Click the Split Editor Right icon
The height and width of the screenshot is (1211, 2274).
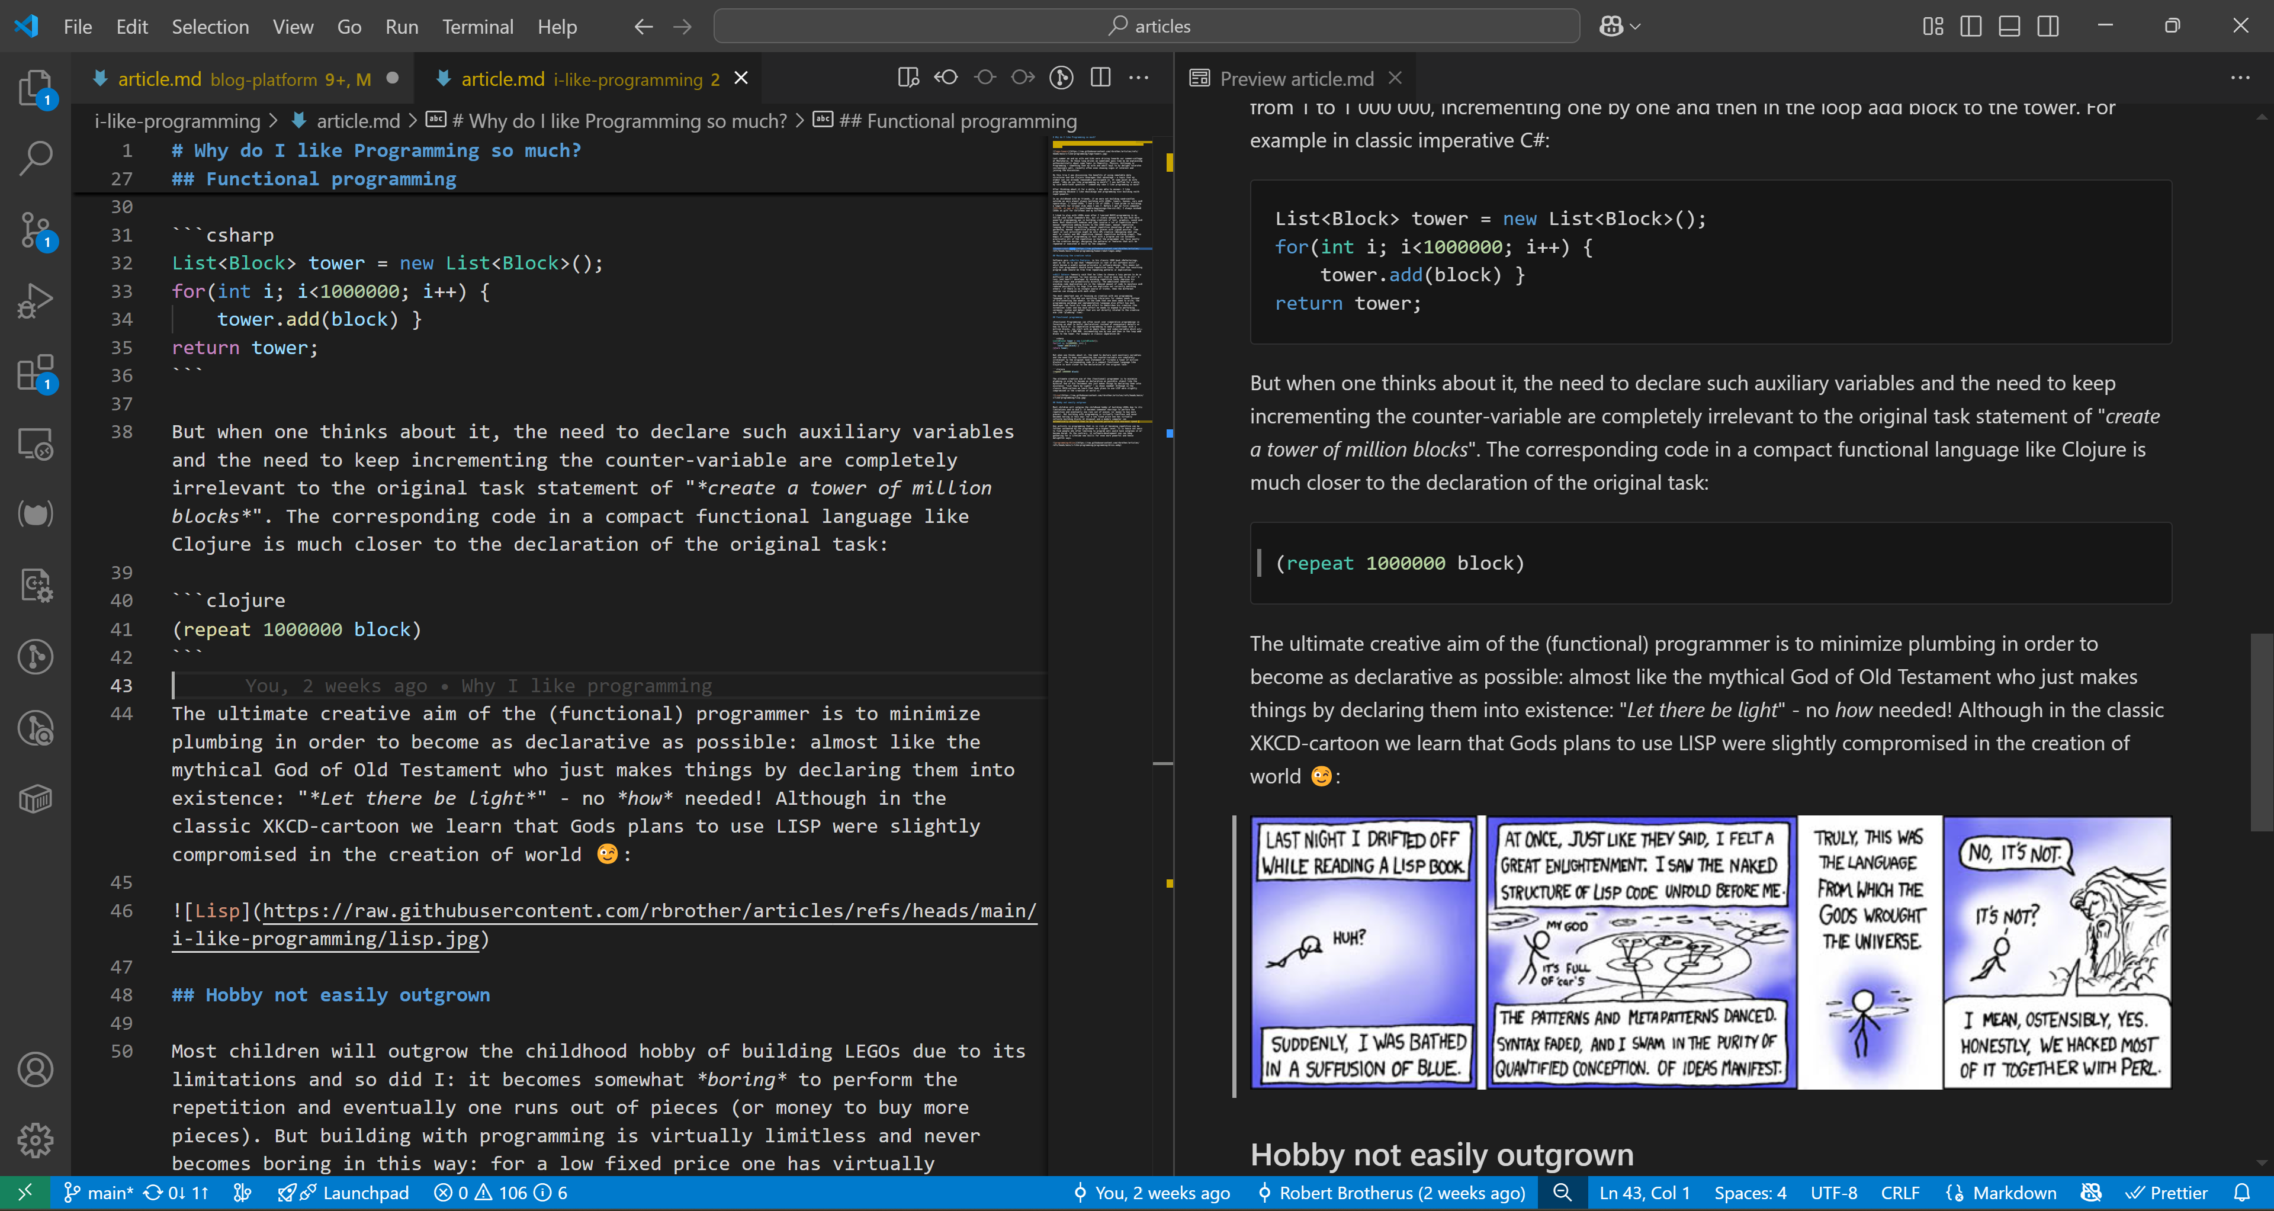(1100, 78)
